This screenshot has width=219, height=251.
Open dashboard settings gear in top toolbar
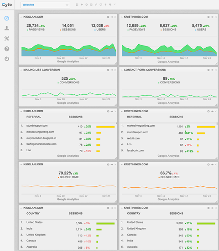click(87, 5)
